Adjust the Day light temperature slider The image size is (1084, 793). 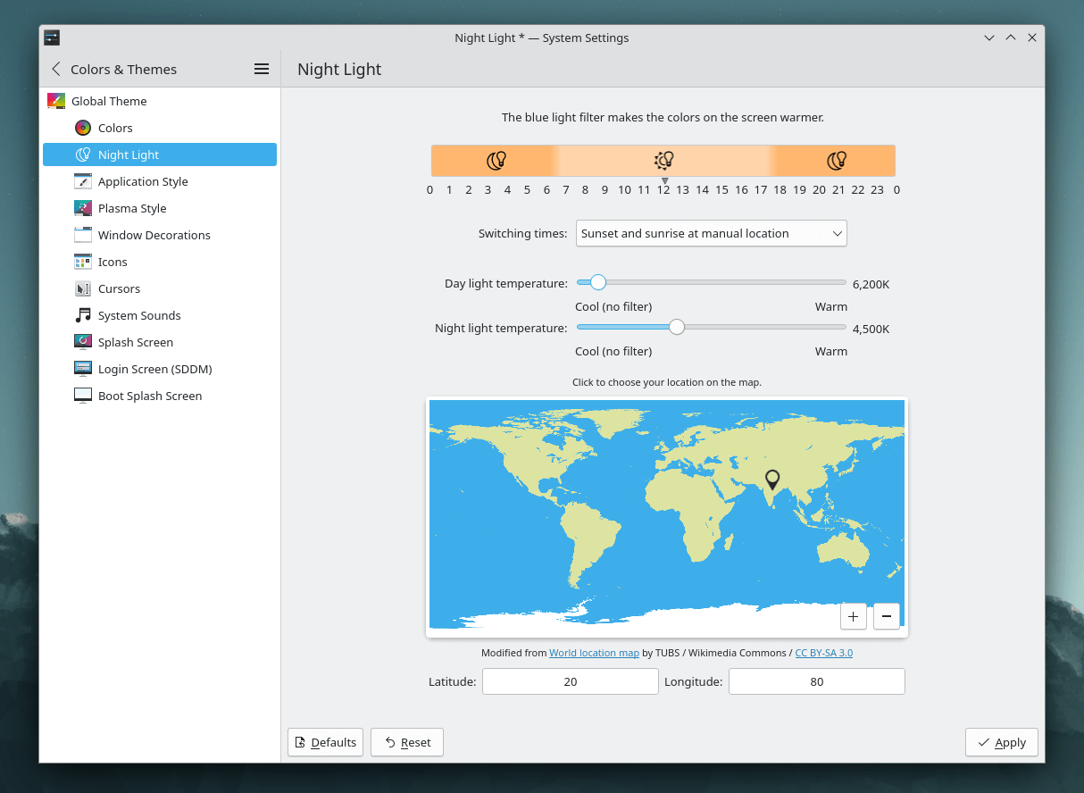597,282
